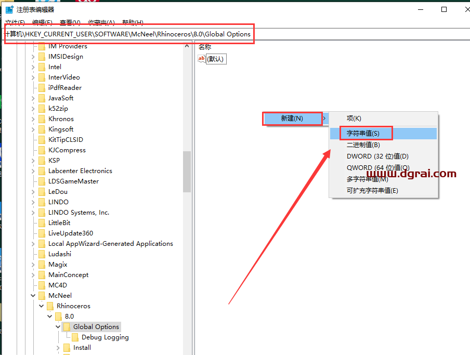Click the tree pane scrollbar thumb
Viewport: 470px width, 355px height.
(187, 172)
